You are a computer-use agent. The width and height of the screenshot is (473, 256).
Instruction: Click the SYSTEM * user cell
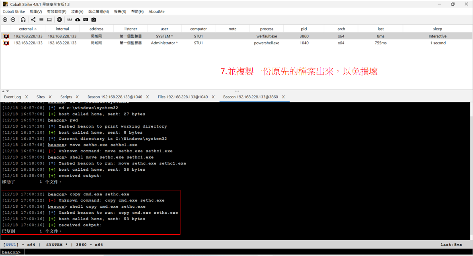click(164, 36)
